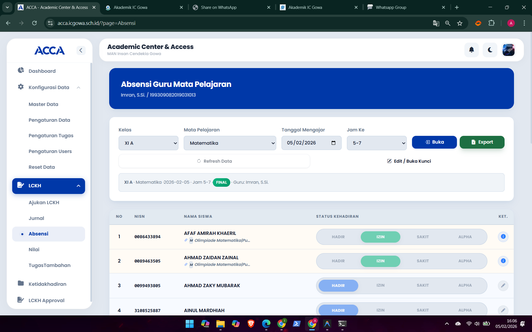Click the notification bell icon

tap(471, 50)
